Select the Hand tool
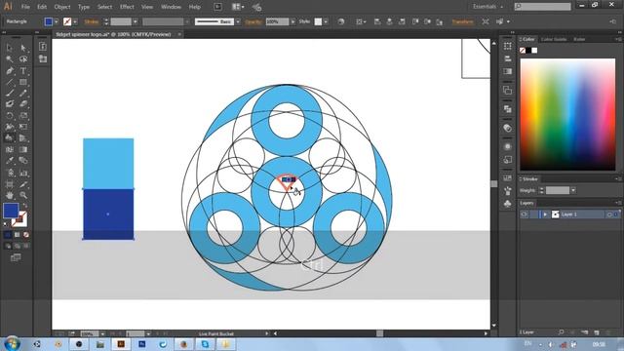The width and height of the screenshot is (624, 351). (x=10, y=195)
